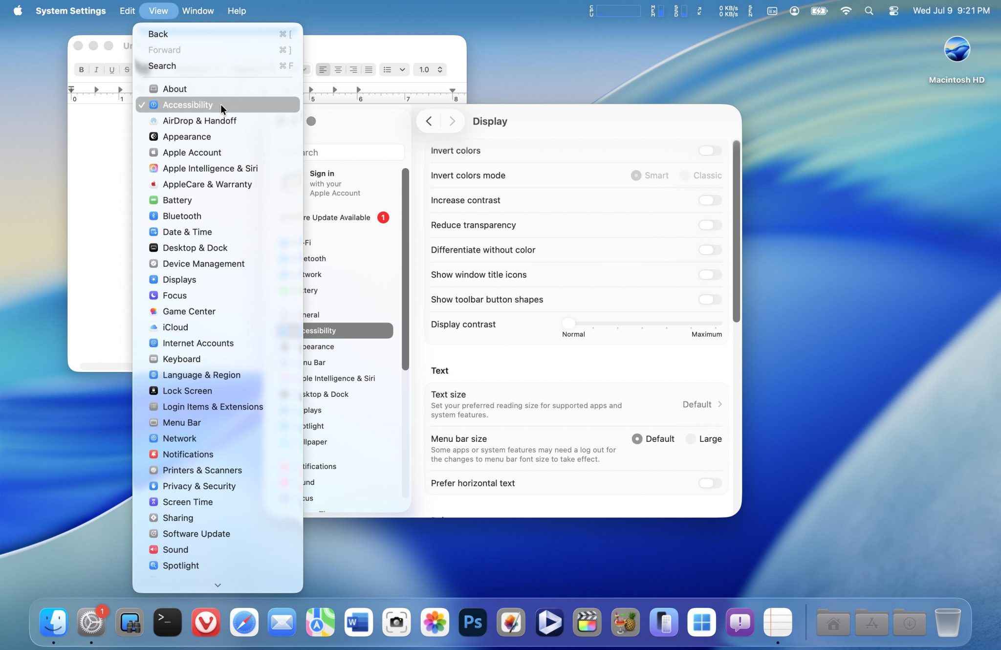The height and width of the screenshot is (650, 1001).
Task: Choose Displays from the View menu
Action: (x=179, y=280)
